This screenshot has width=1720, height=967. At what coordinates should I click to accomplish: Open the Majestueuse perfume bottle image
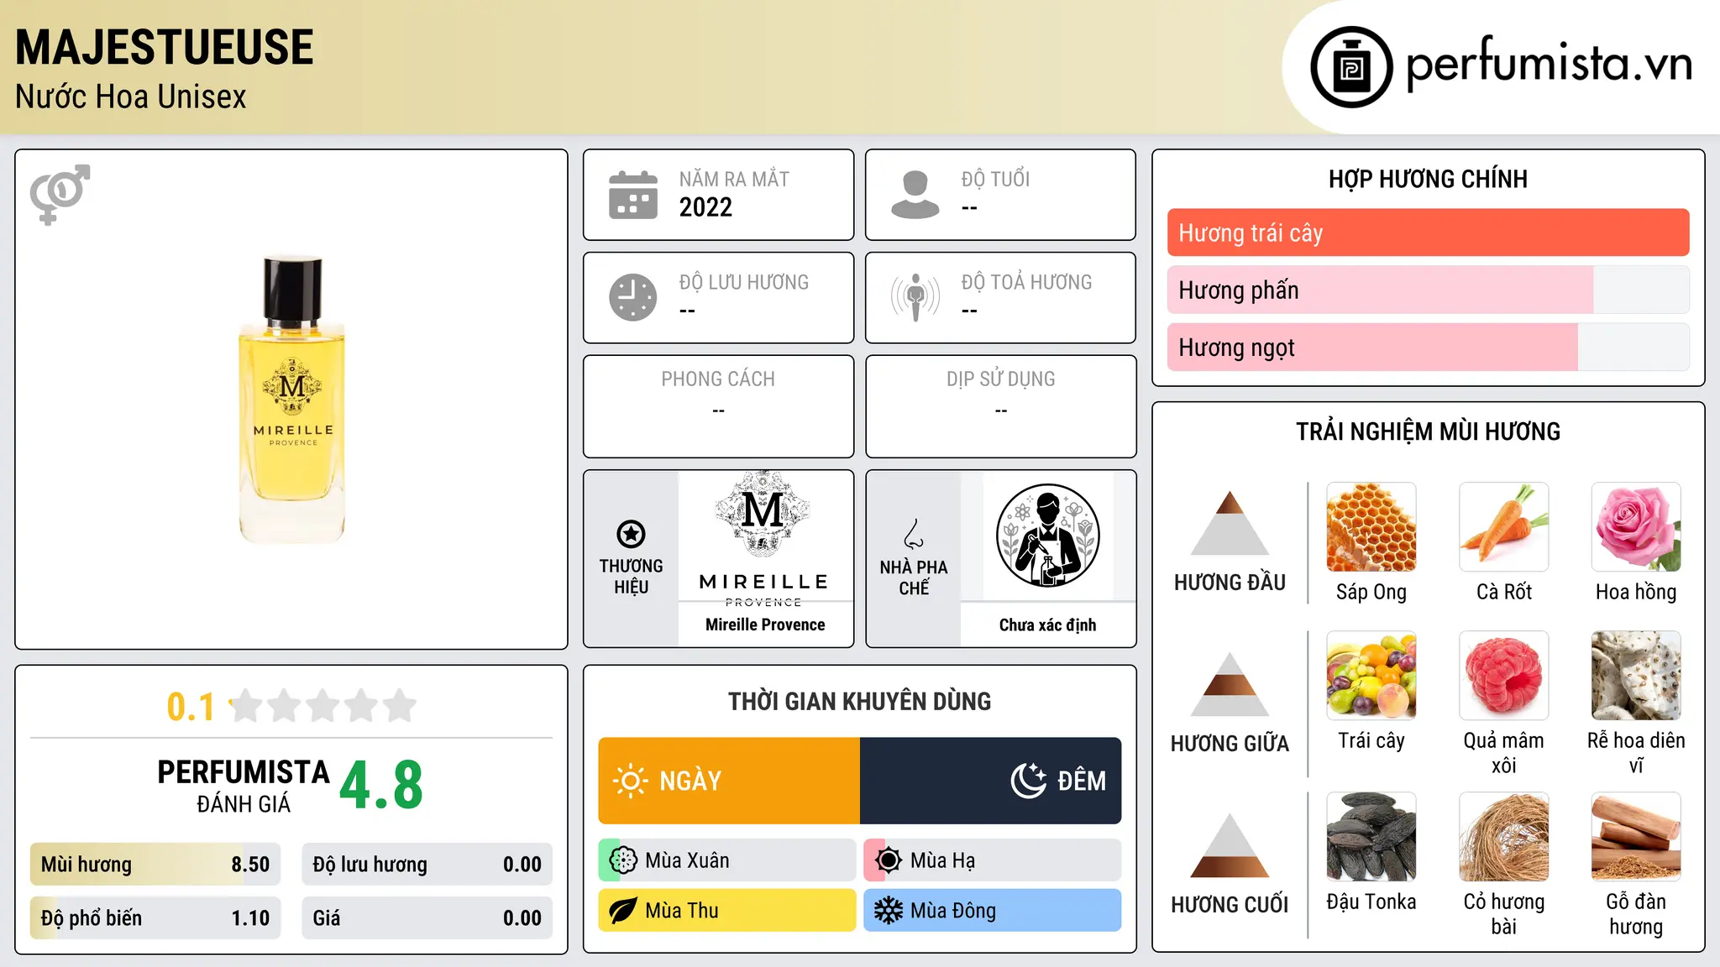(292, 400)
